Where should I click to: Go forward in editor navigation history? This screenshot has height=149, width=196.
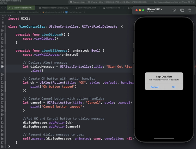(5, 8)
